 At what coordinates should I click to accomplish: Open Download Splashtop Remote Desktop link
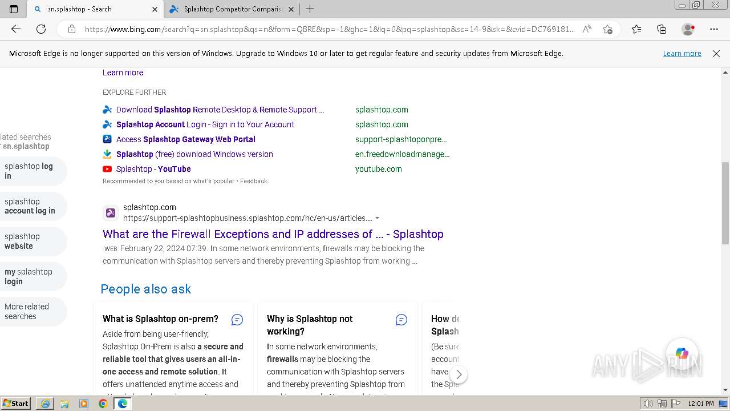(x=220, y=110)
